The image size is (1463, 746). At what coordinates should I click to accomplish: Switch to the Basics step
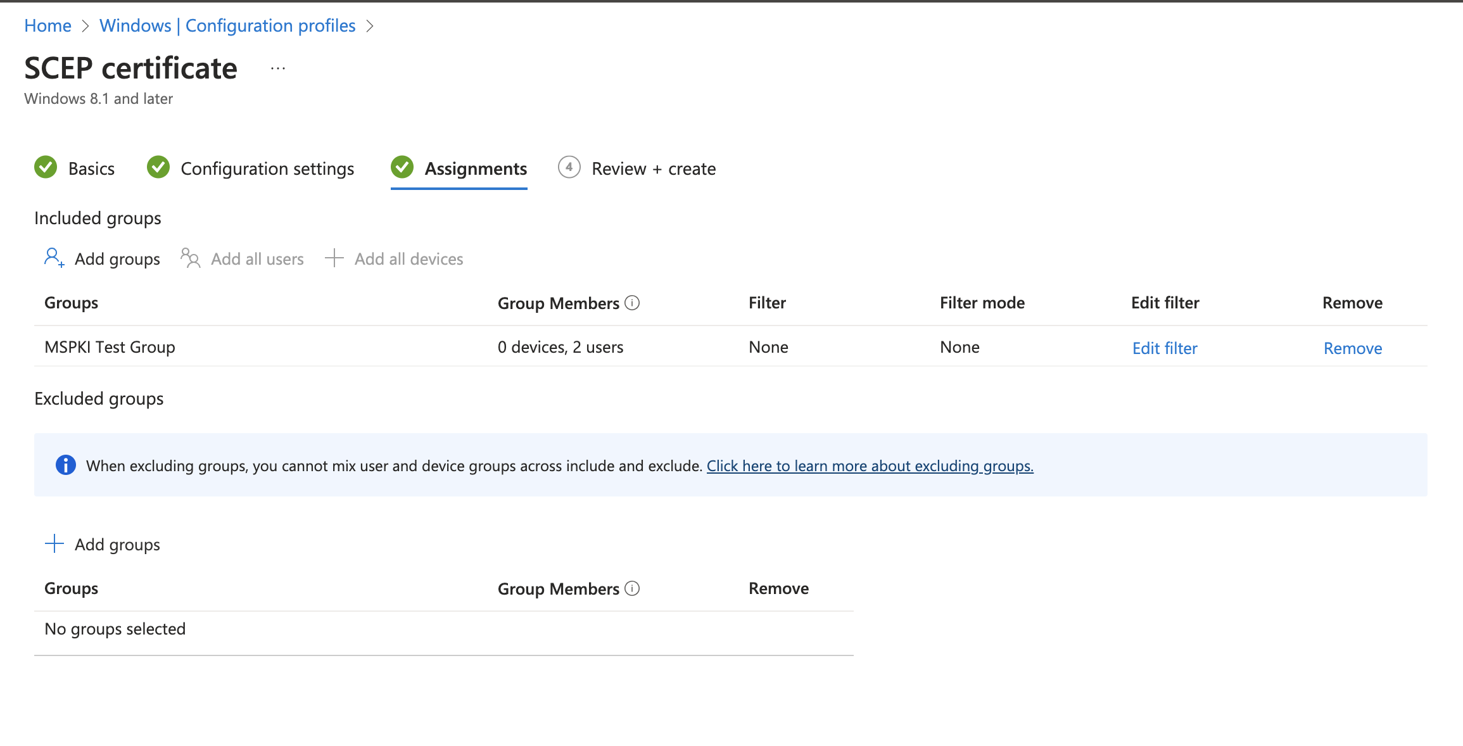91,168
